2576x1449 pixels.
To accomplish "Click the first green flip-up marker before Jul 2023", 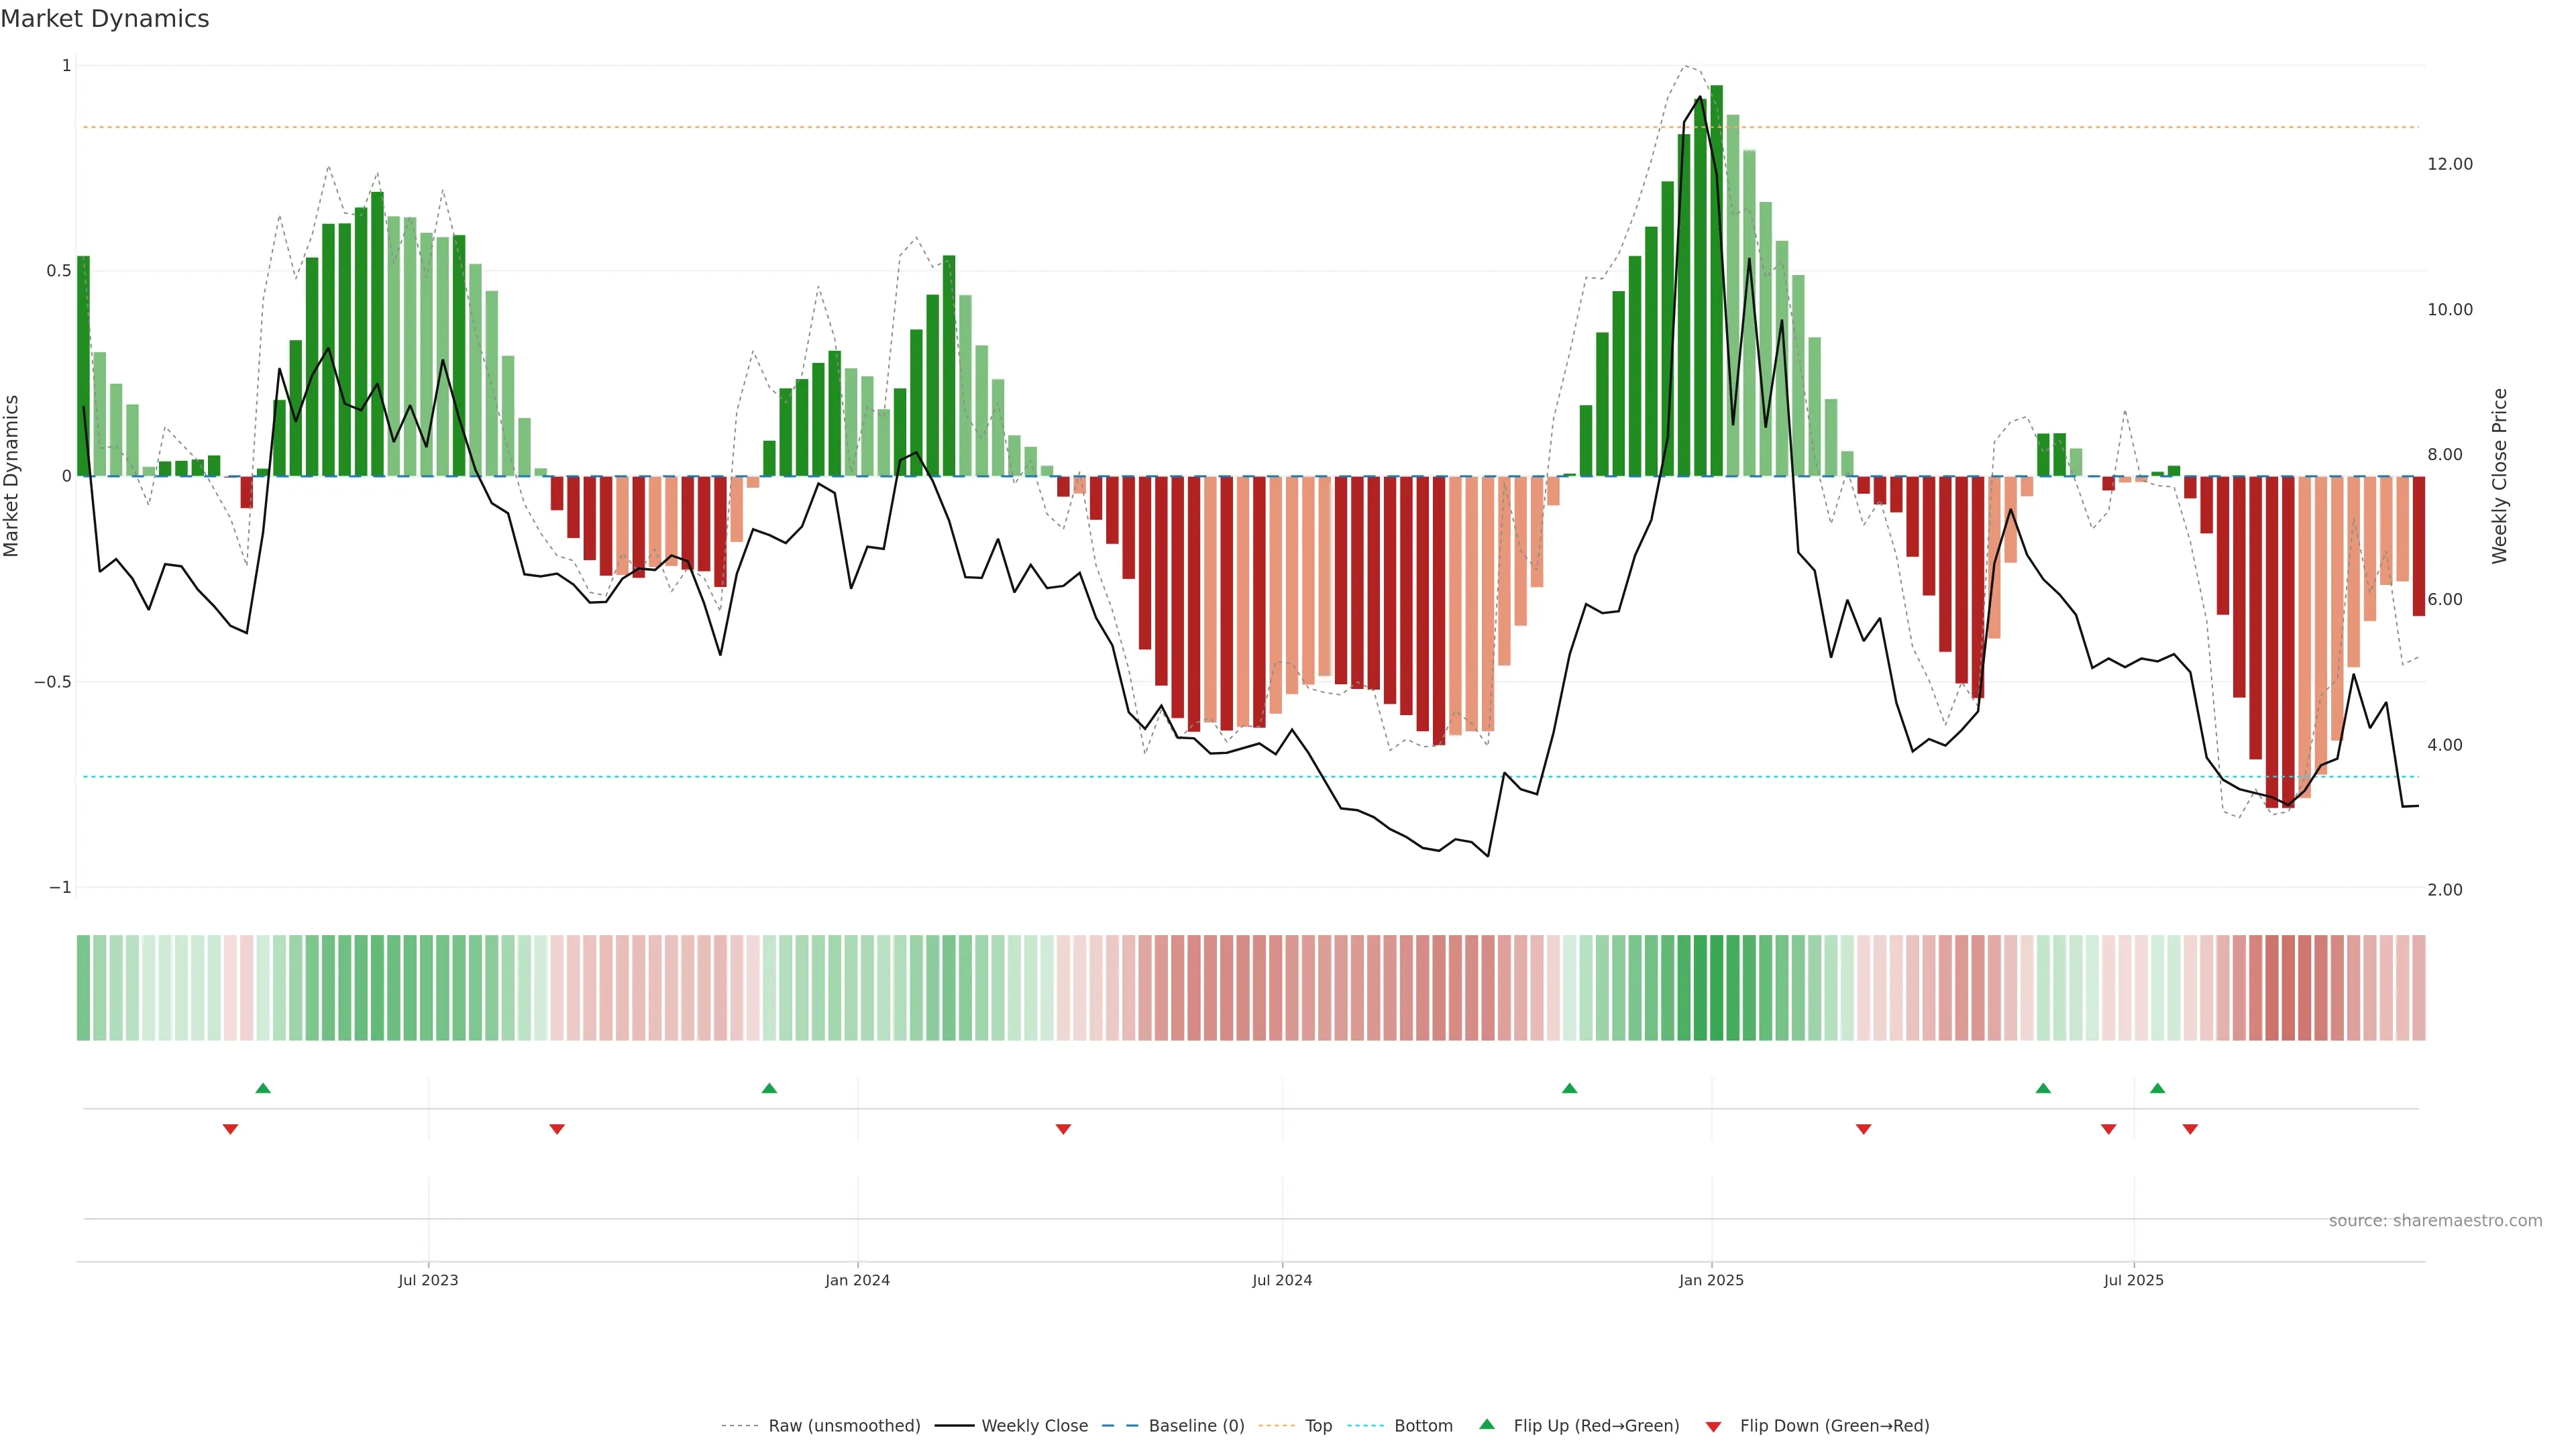I will [x=263, y=1088].
